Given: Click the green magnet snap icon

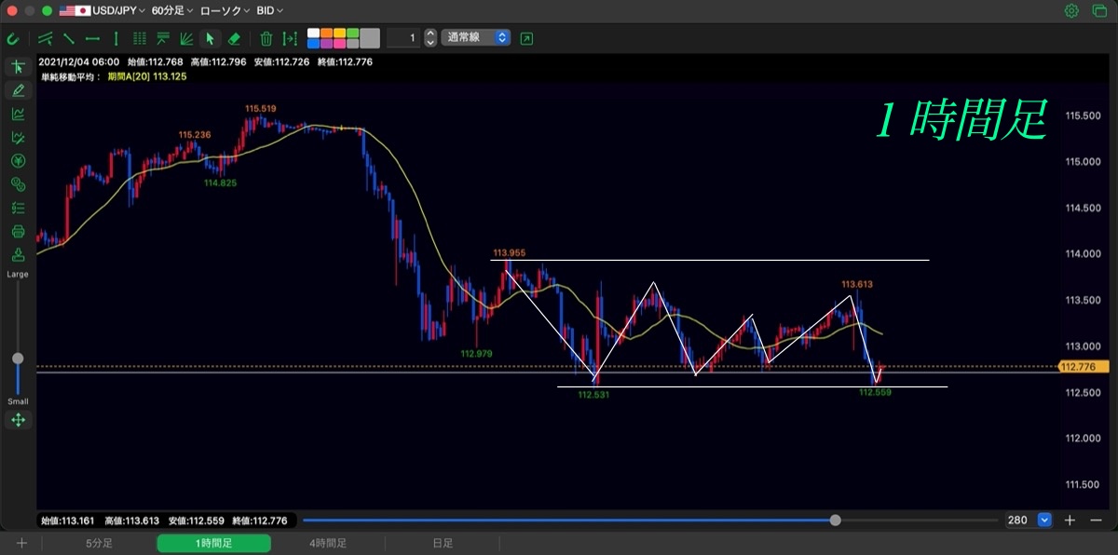Looking at the screenshot, I should (x=13, y=39).
